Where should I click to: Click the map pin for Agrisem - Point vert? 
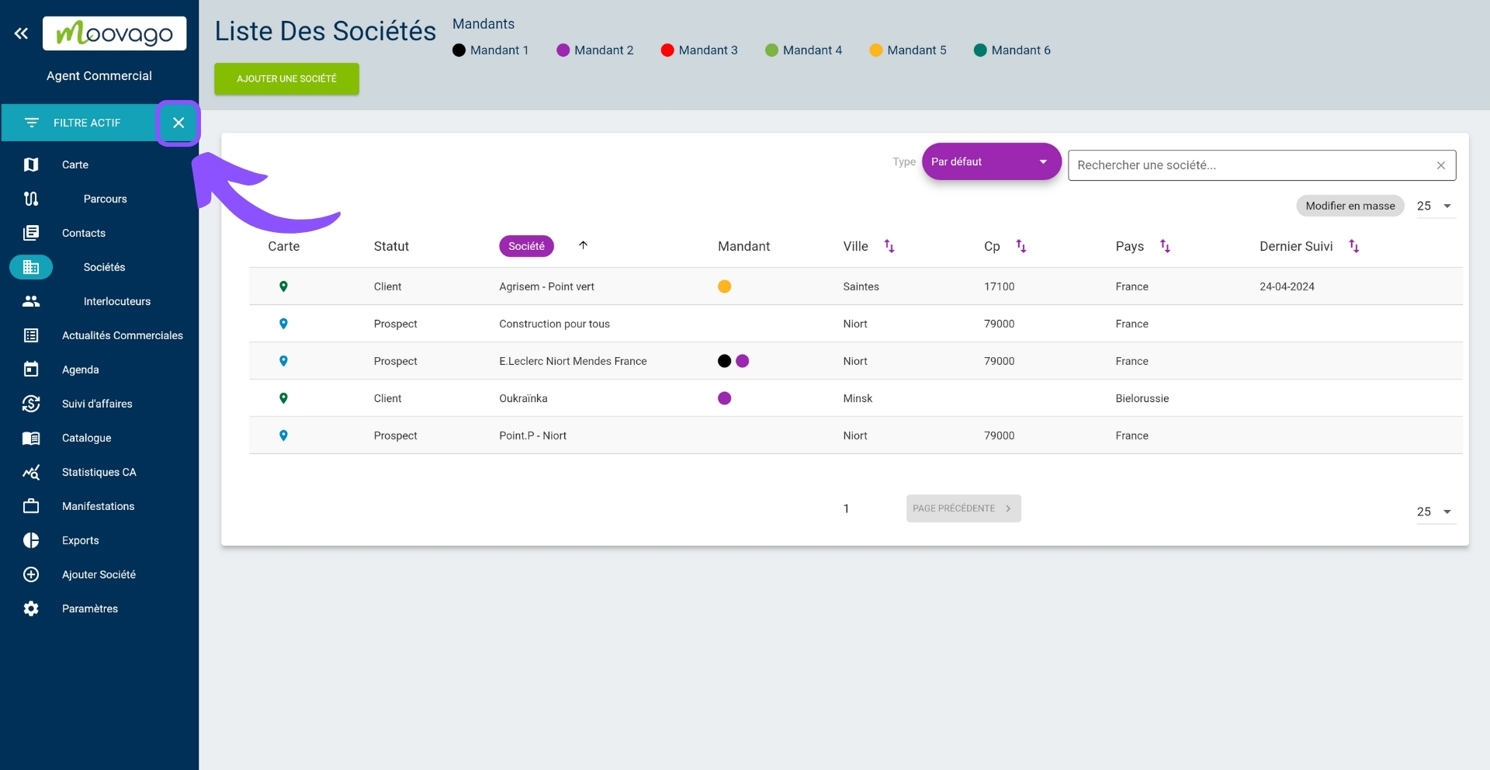pyautogui.click(x=283, y=286)
